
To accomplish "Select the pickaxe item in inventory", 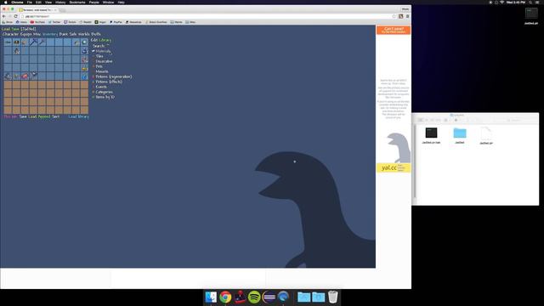I will click(x=33, y=42).
